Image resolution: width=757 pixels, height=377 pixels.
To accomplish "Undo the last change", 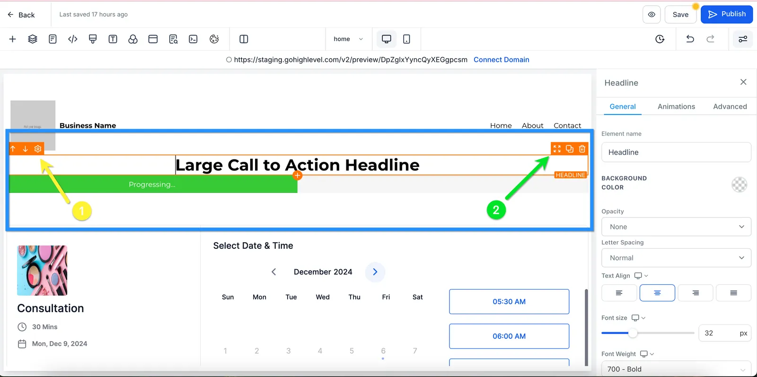I will click(x=690, y=39).
